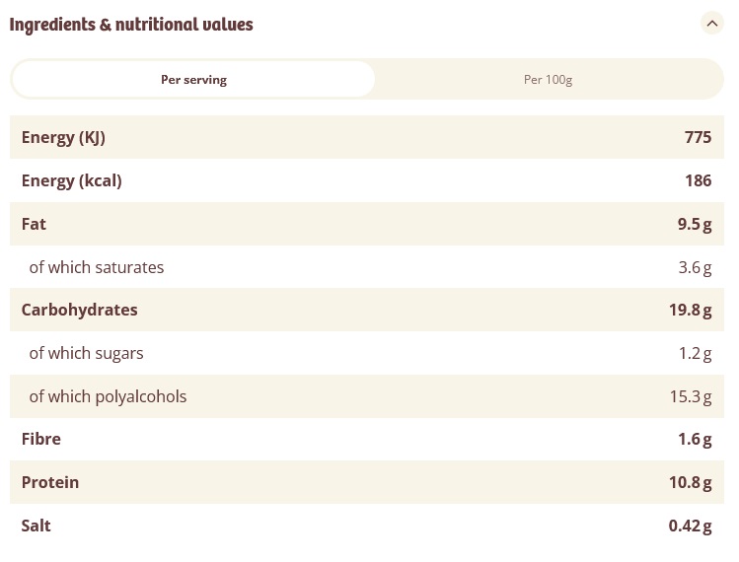Select the Carbohydrates row label
739x562 pixels.
(x=79, y=310)
